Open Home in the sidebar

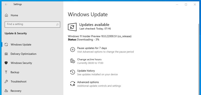pyautogui.click(x=14, y=15)
